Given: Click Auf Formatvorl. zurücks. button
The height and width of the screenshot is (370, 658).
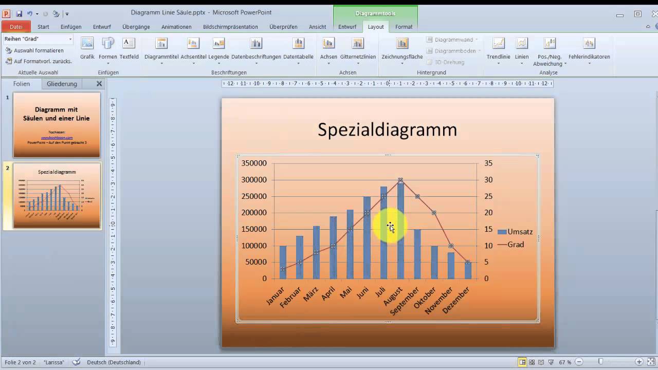Looking at the screenshot, I should point(39,61).
